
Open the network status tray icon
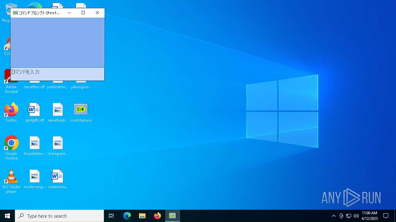coord(349,216)
